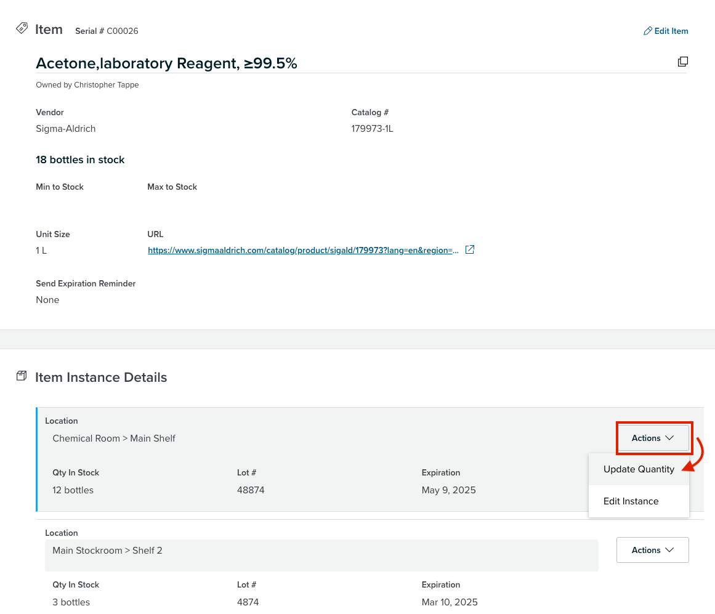Choose Edit Instance from the menu
This screenshot has height=614, width=715.
click(x=639, y=501)
